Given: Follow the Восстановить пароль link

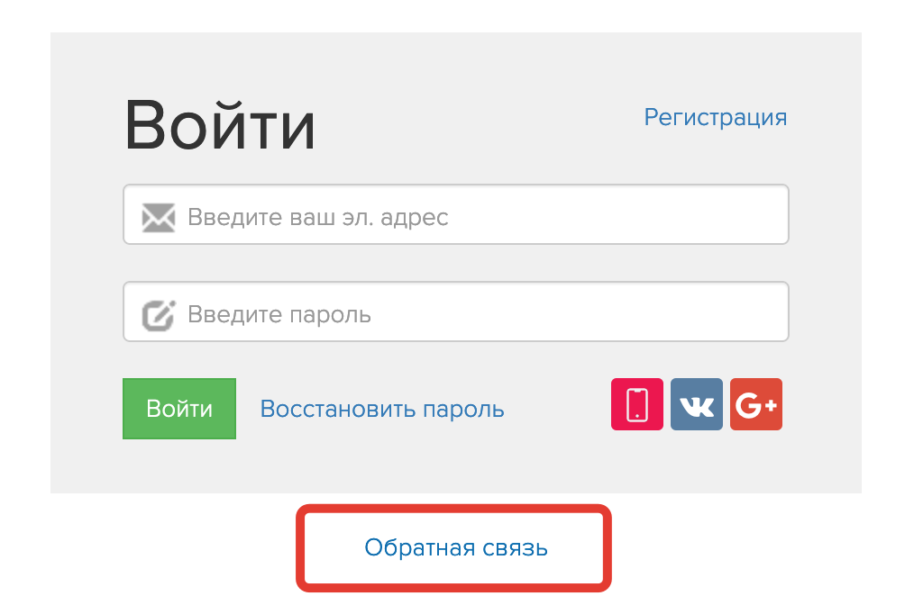Looking at the screenshot, I should [x=382, y=409].
